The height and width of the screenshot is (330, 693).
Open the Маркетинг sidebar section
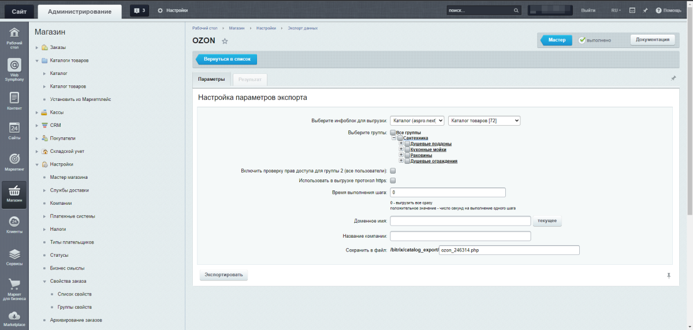[14, 162]
